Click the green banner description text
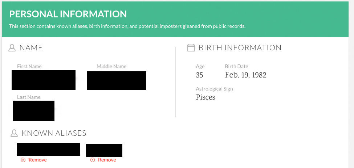354x168 pixels. pyautogui.click(x=127, y=26)
